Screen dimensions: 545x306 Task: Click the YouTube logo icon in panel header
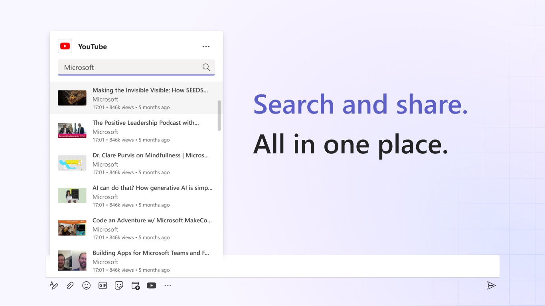[x=65, y=46]
